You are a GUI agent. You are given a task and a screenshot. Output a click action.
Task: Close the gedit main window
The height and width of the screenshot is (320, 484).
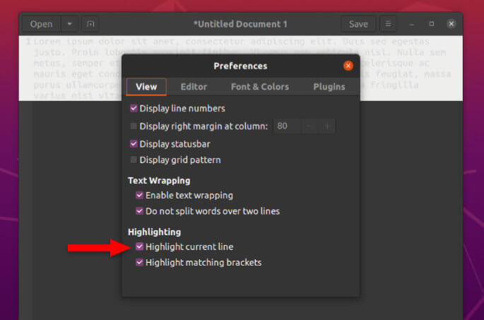451,24
